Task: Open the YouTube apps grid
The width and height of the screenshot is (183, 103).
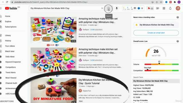Action: click(164, 8)
